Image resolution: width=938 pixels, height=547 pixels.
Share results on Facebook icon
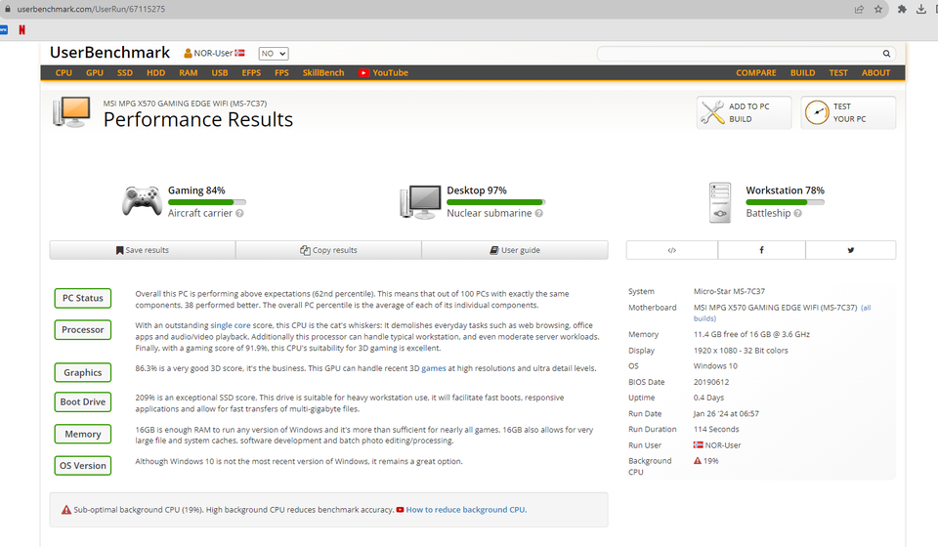point(761,250)
